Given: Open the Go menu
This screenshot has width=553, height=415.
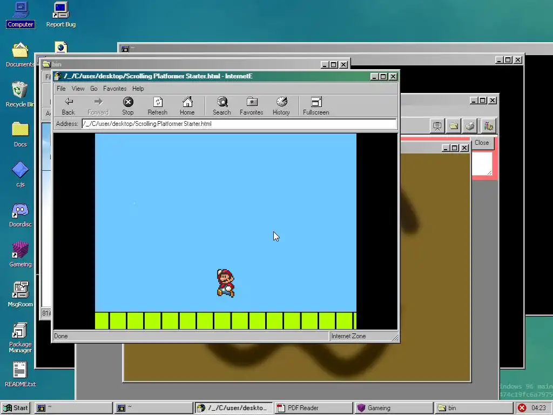Looking at the screenshot, I should click(x=94, y=89).
